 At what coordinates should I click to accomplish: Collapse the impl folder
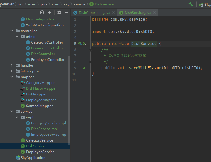click(x=17, y=117)
